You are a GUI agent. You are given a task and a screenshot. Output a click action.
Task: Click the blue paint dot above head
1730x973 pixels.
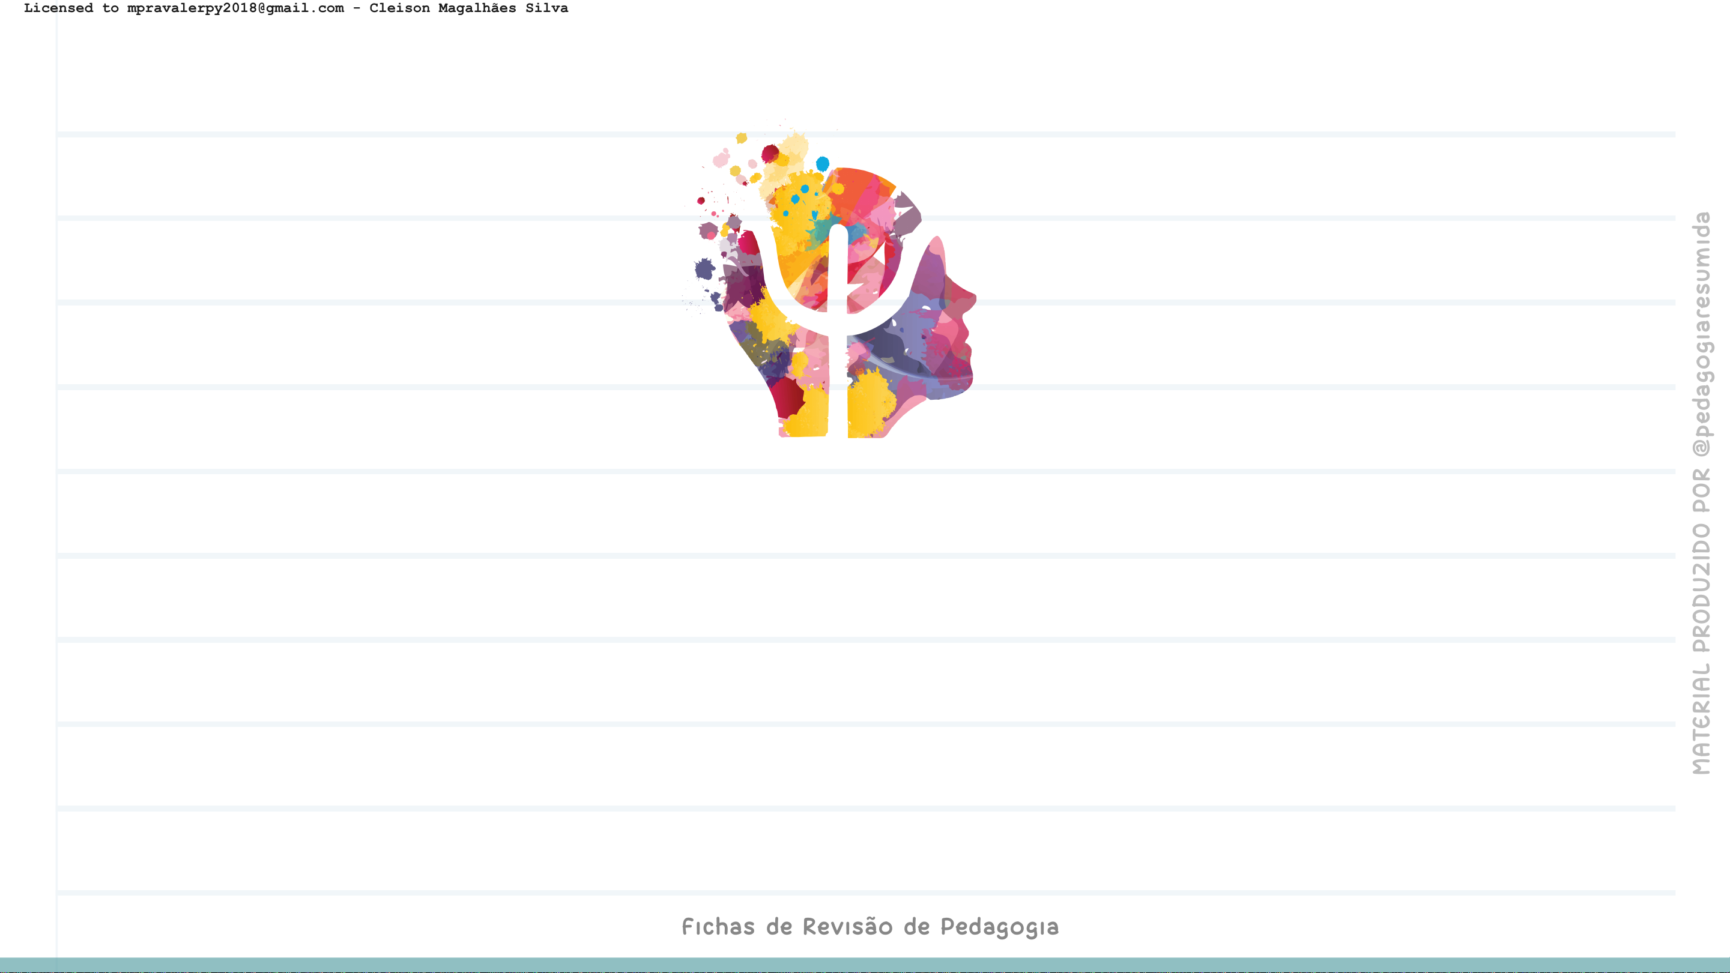click(822, 163)
